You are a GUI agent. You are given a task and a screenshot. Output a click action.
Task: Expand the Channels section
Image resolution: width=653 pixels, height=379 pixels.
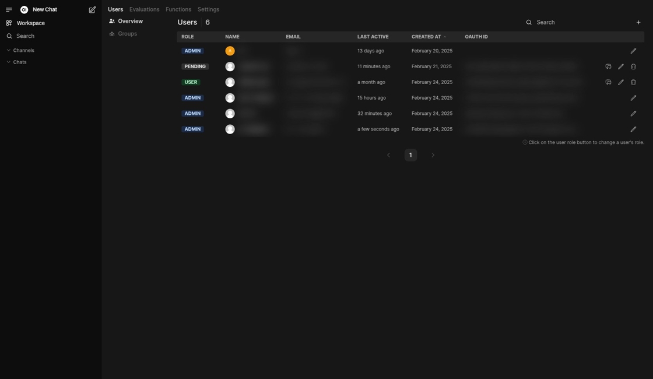(x=23, y=51)
